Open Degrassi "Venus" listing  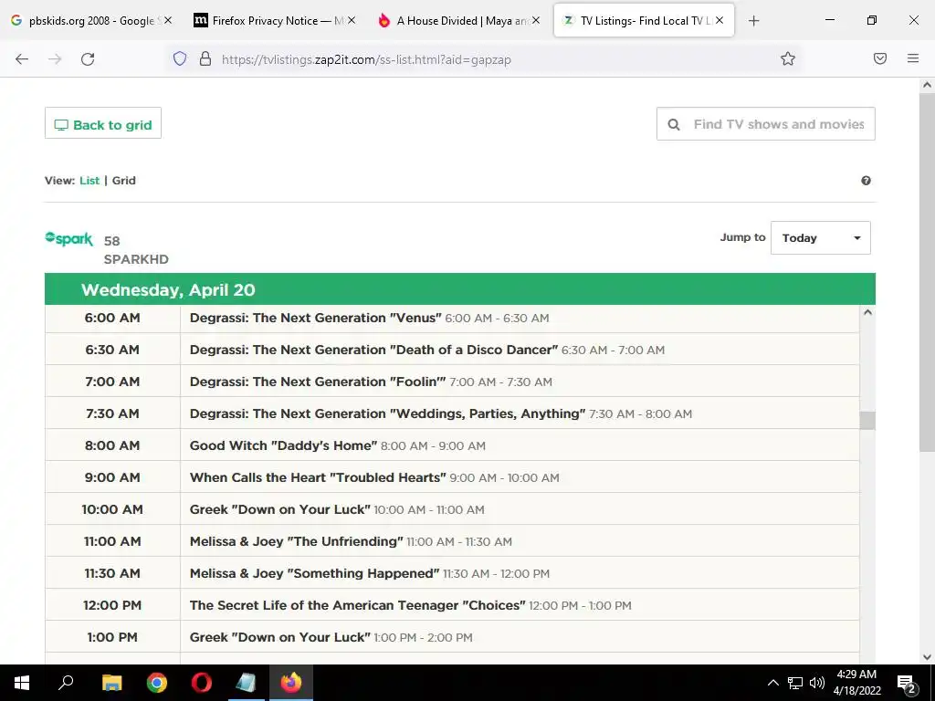315,318
